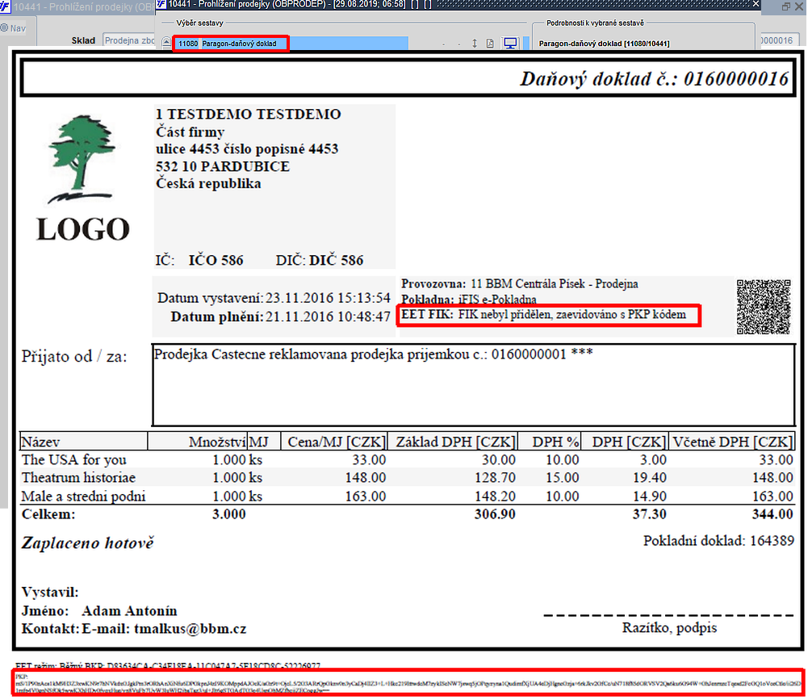Click the '532 10 PARDUBICE' address line
Viewport: 808px width, 700px height.
coord(223,166)
